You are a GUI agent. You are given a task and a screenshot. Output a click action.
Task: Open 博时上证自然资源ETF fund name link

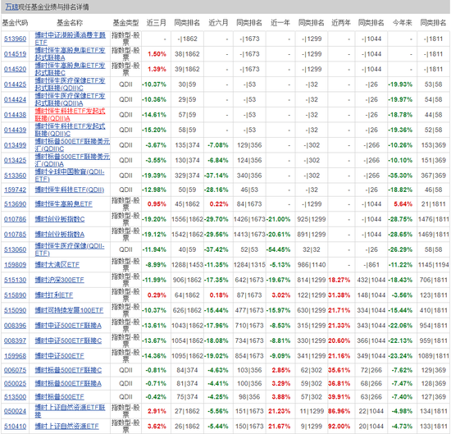pyautogui.click(x=66, y=427)
